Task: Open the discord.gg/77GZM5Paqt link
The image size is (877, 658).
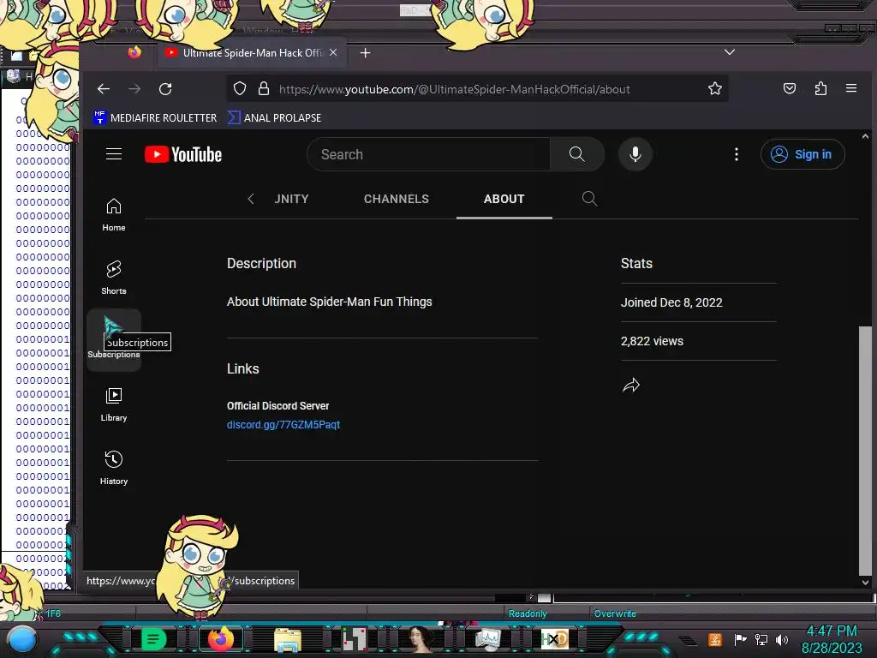Action: coord(283,425)
